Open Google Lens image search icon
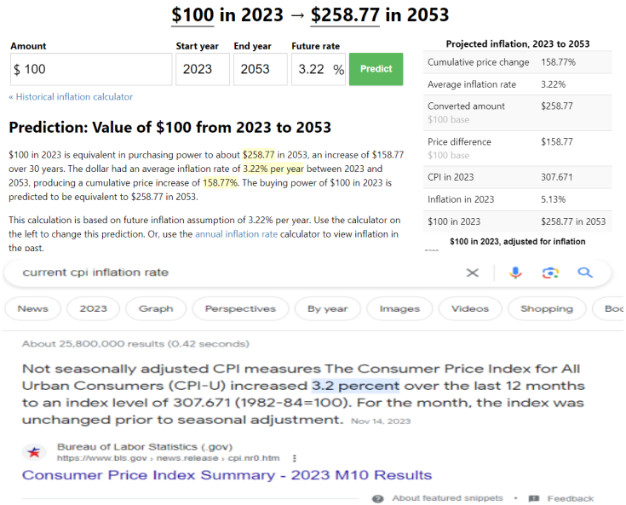The width and height of the screenshot is (626, 505). click(x=550, y=273)
